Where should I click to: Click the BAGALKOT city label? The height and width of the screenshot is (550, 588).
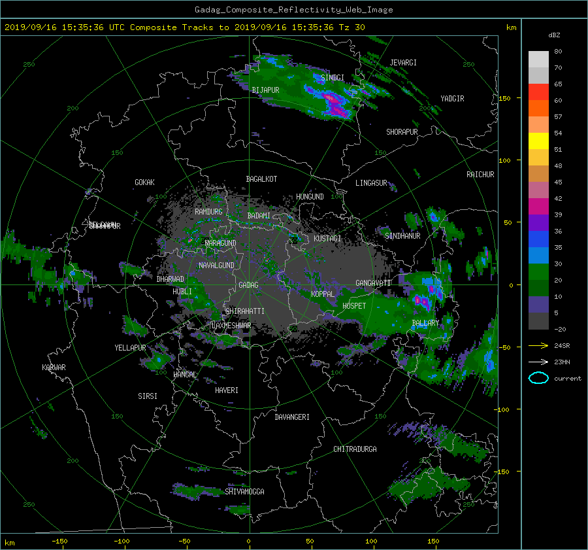pos(261,179)
